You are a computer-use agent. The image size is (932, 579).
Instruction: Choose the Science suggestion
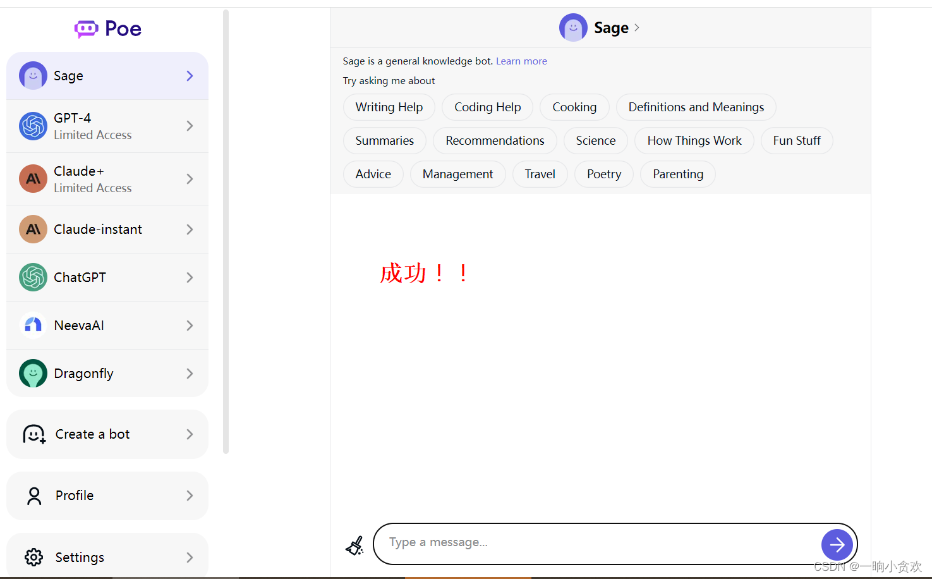596,141
